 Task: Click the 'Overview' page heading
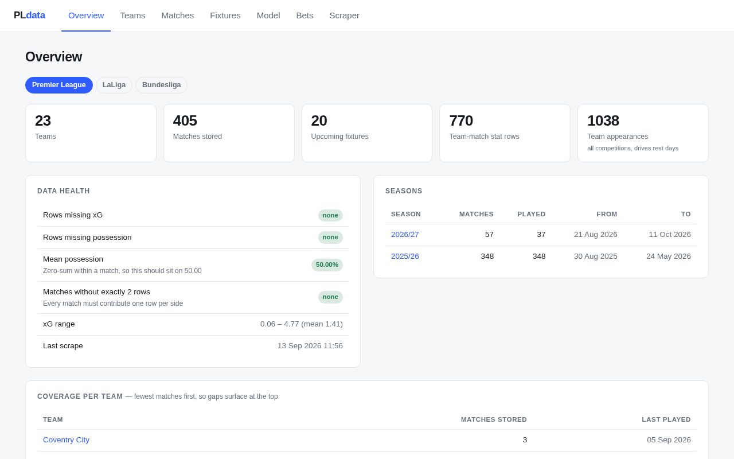coord(53,57)
